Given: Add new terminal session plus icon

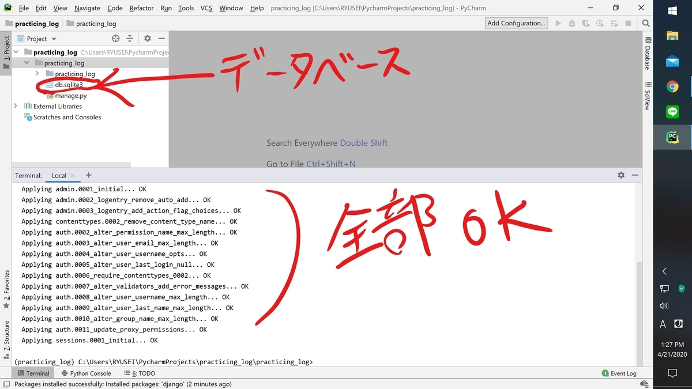Looking at the screenshot, I should click(88, 175).
